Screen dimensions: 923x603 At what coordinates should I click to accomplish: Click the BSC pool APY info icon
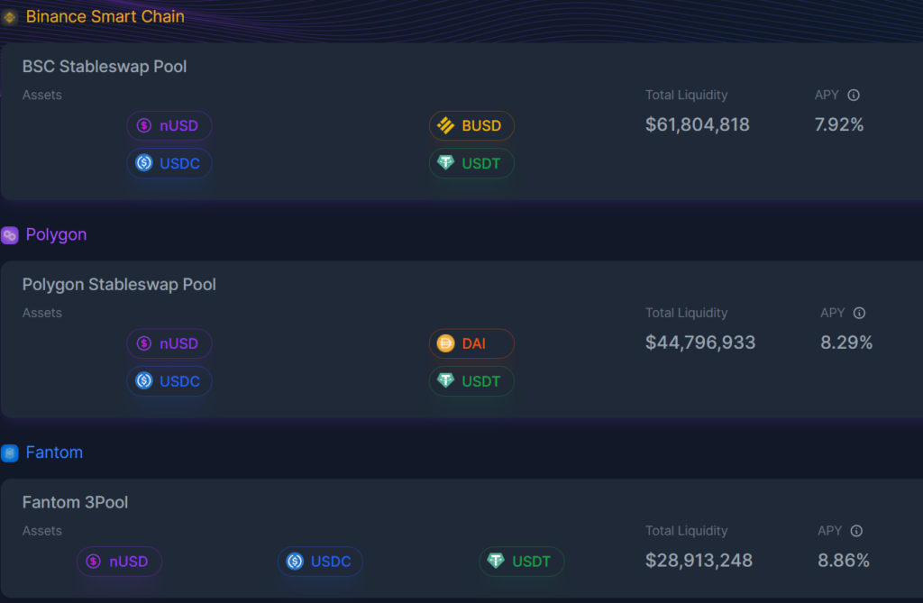click(x=854, y=95)
